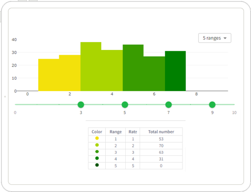
Task: Select the slider handle at value 5
Action: point(125,104)
